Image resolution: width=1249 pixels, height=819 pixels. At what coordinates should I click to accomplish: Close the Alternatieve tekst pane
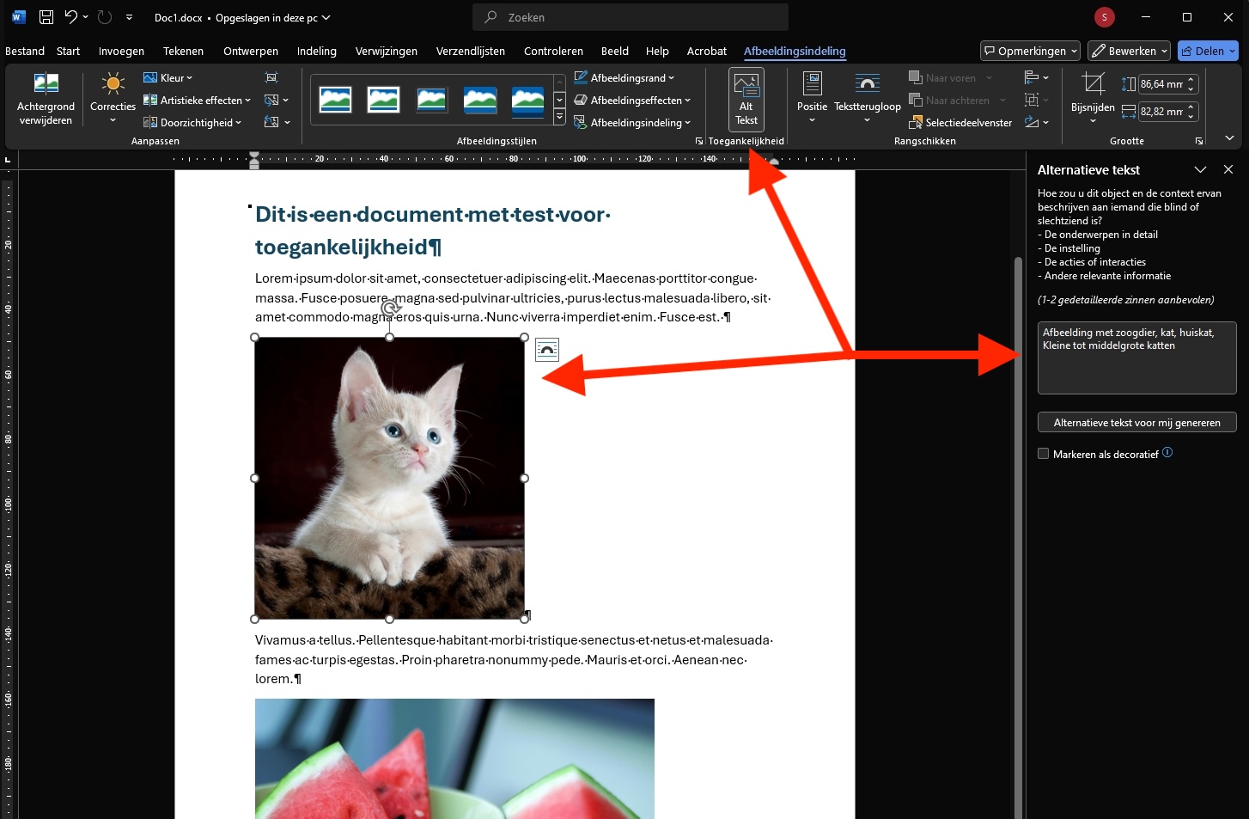coord(1228,170)
